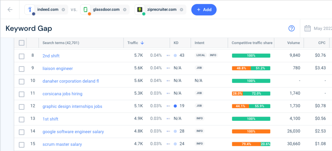This screenshot has width=332, height=151.
Task: Click the Add competitor button
Action: coord(204,10)
